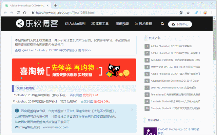Dismiss the blue Baidu notice box
The width and height of the screenshot is (217, 135).
132,109
